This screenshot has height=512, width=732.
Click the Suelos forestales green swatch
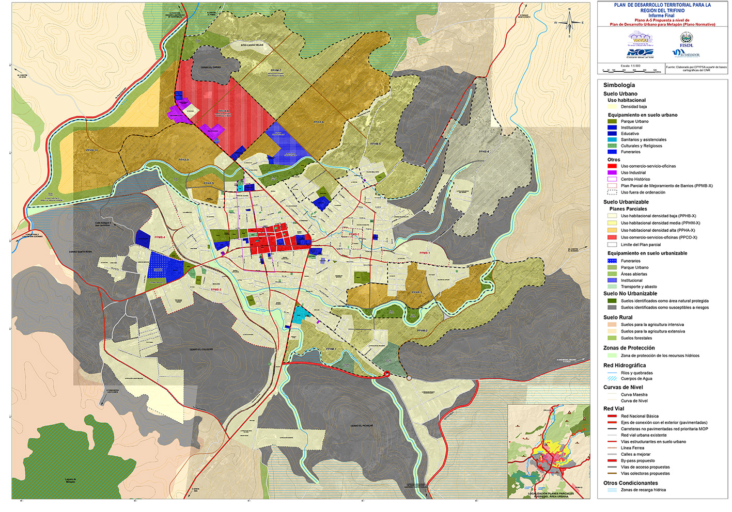point(612,338)
